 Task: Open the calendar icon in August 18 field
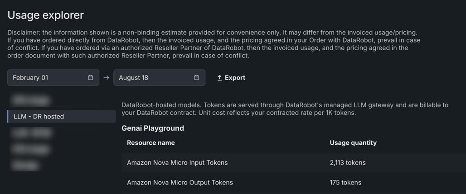(196, 77)
